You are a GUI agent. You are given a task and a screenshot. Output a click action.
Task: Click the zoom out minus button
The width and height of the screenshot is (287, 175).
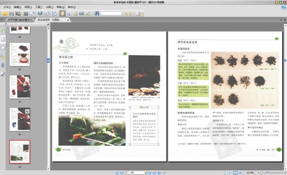tap(262, 173)
